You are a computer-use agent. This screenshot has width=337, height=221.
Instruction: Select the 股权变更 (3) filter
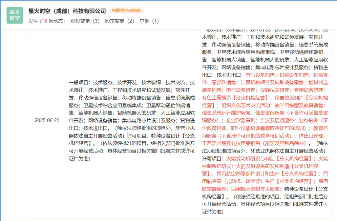tap(85, 21)
